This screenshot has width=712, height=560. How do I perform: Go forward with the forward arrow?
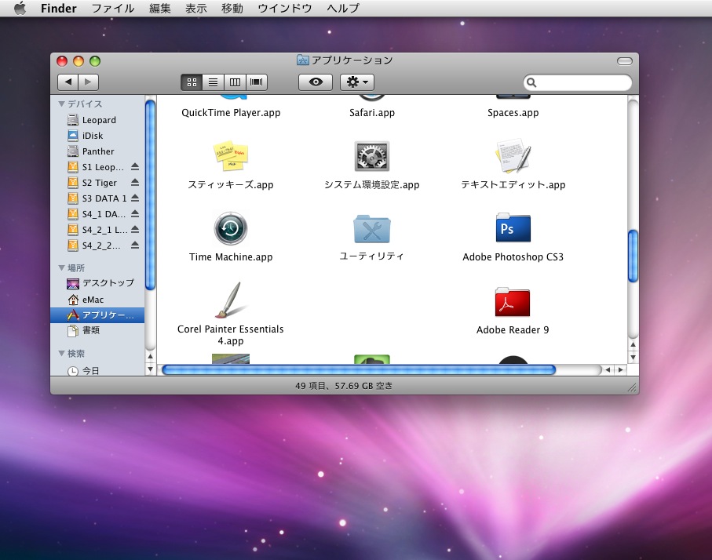[x=88, y=82]
